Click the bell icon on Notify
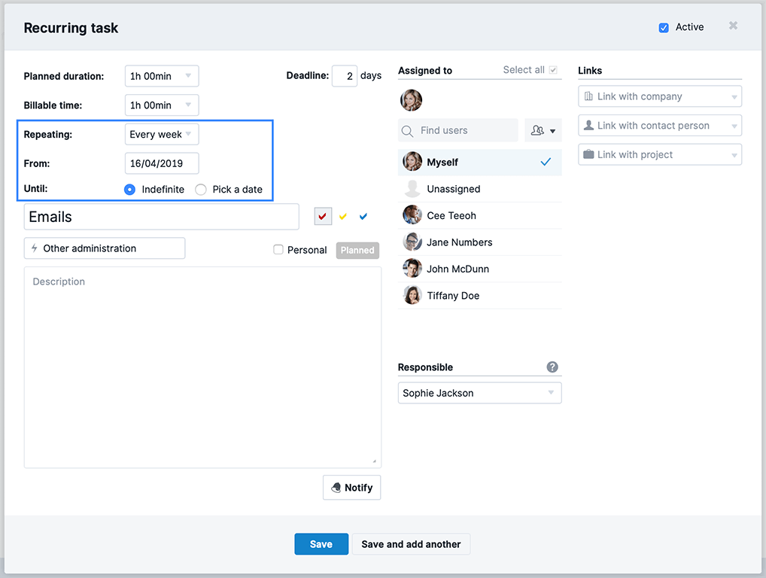766x578 pixels. point(336,488)
